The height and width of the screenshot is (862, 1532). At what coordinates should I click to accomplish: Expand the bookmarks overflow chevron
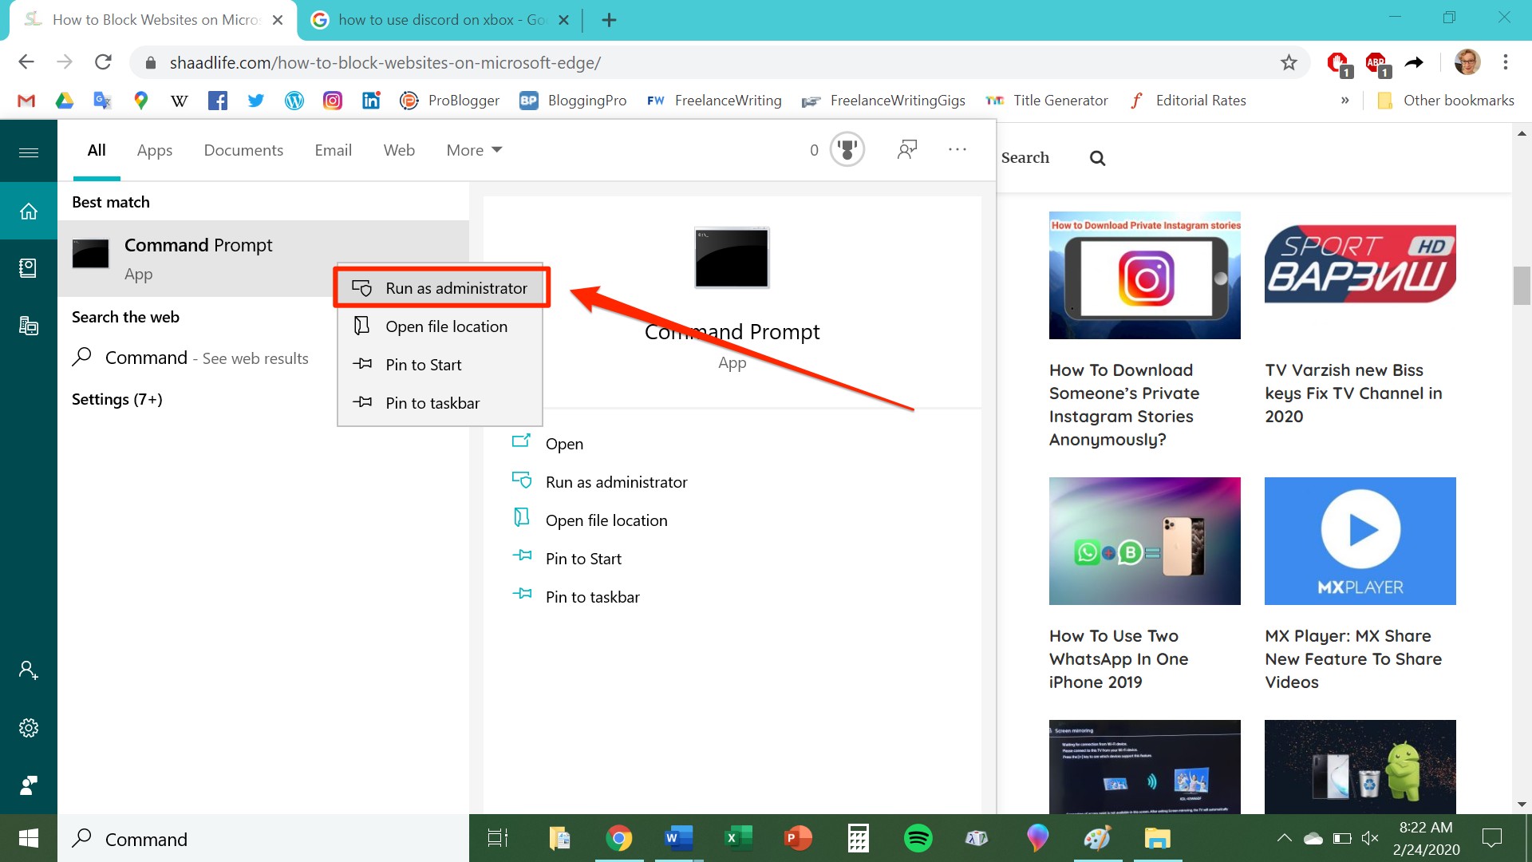(x=1346, y=100)
